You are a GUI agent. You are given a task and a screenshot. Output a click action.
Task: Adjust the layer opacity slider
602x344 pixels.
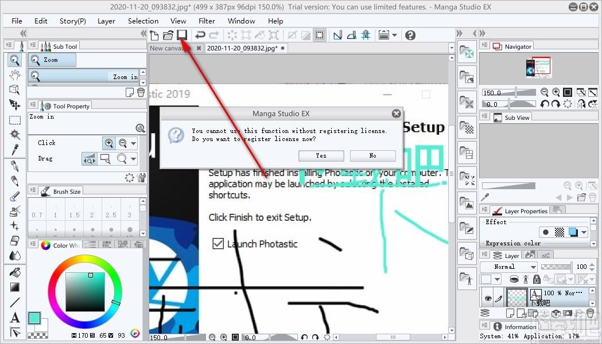coord(556,267)
